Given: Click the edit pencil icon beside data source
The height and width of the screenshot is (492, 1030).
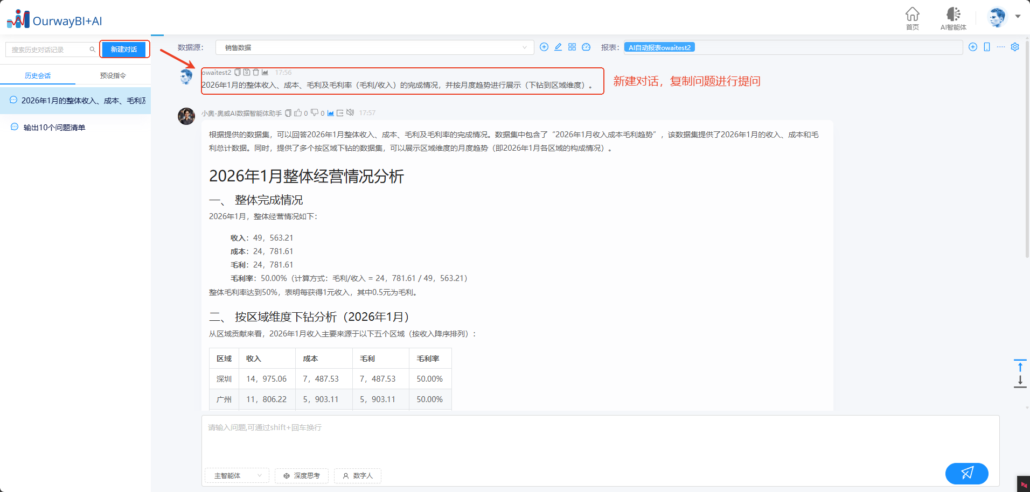Looking at the screenshot, I should (558, 47).
